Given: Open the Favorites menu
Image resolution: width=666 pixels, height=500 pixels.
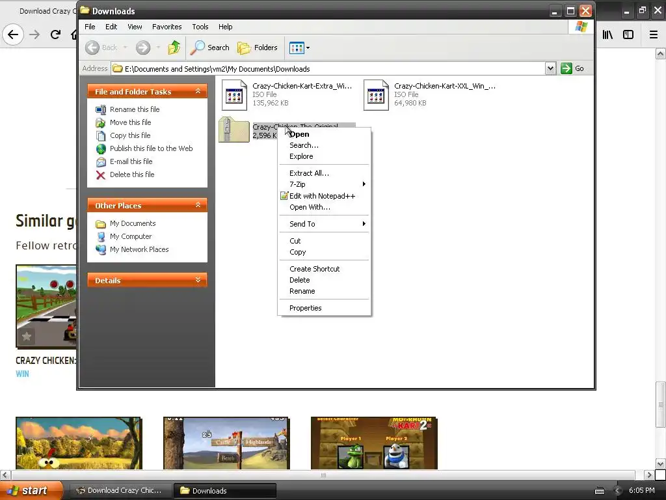Looking at the screenshot, I should click(x=167, y=27).
